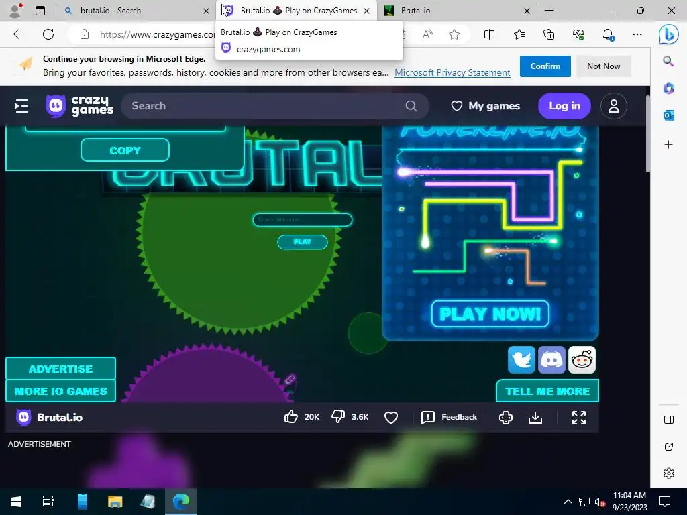The width and height of the screenshot is (687, 515).
Task: Like Brutal.io with thumbs up
Action: [x=291, y=417]
